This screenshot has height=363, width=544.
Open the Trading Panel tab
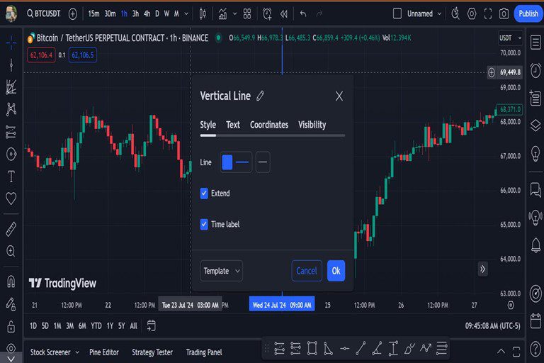[x=204, y=352]
